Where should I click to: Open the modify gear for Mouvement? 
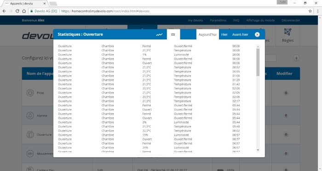[286, 154]
